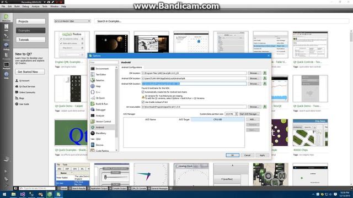Click download icon next to Android NDK location
353x198 pixels.
(265, 84)
